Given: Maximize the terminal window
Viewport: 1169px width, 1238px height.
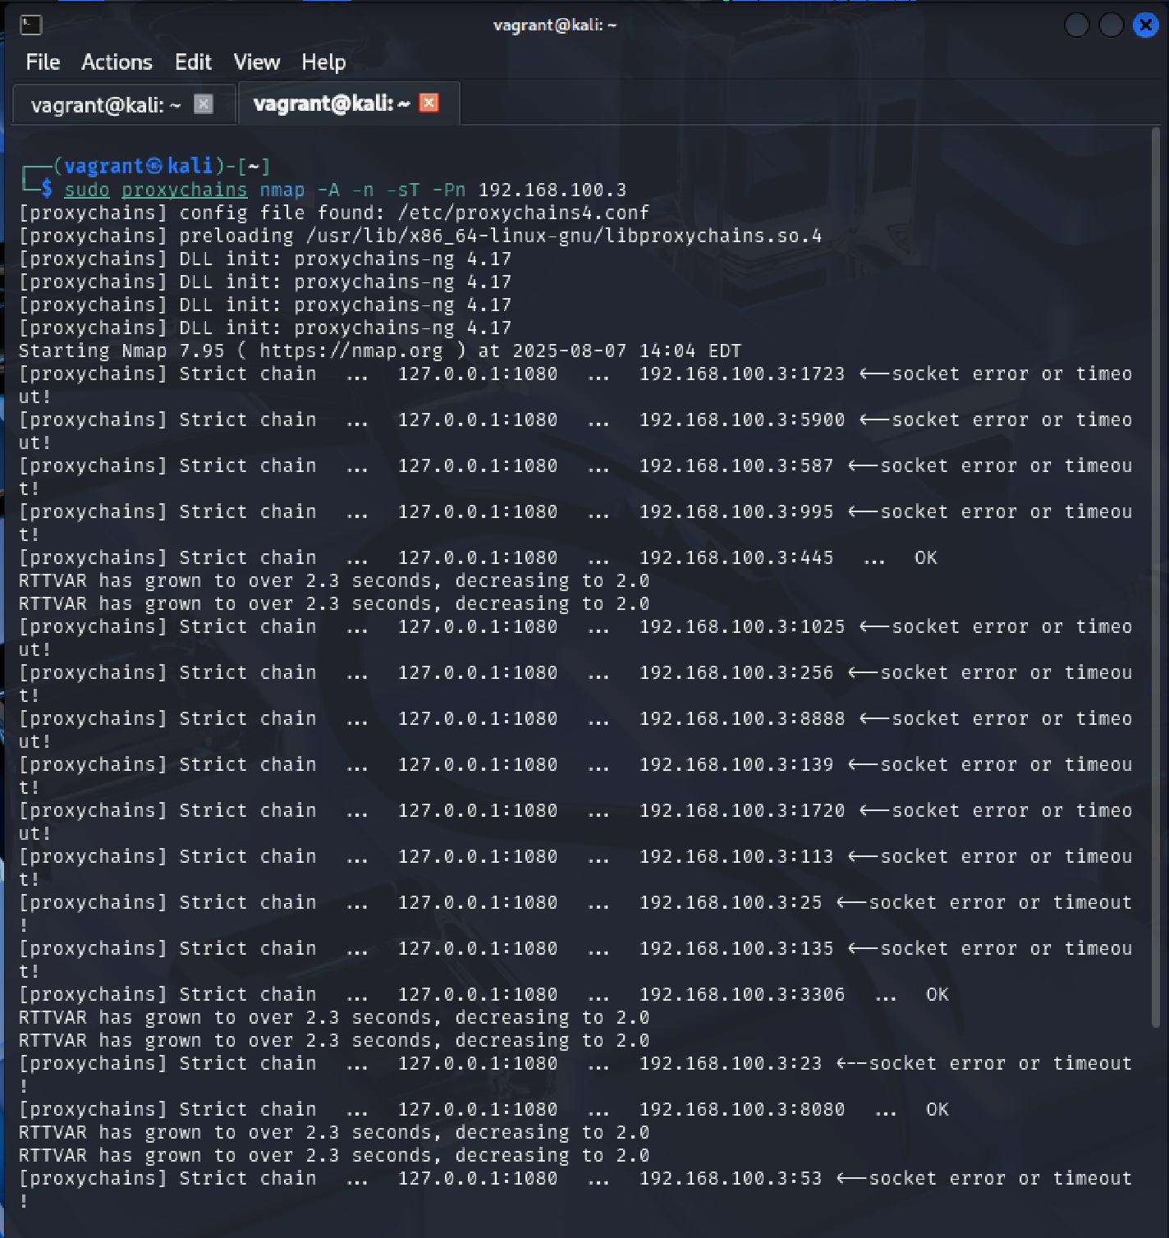Looking at the screenshot, I should (x=1111, y=25).
